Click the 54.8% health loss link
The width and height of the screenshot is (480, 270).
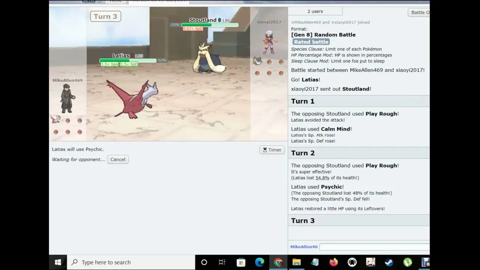[x=322, y=178]
